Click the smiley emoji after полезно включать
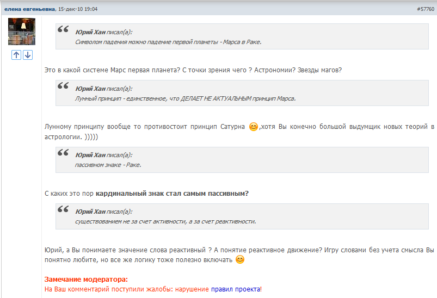 pyautogui.click(x=239, y=260)
